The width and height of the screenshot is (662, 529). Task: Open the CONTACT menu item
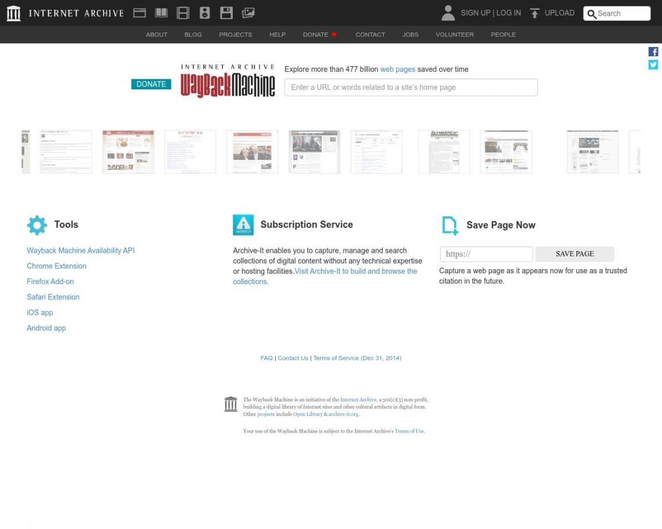370,35
